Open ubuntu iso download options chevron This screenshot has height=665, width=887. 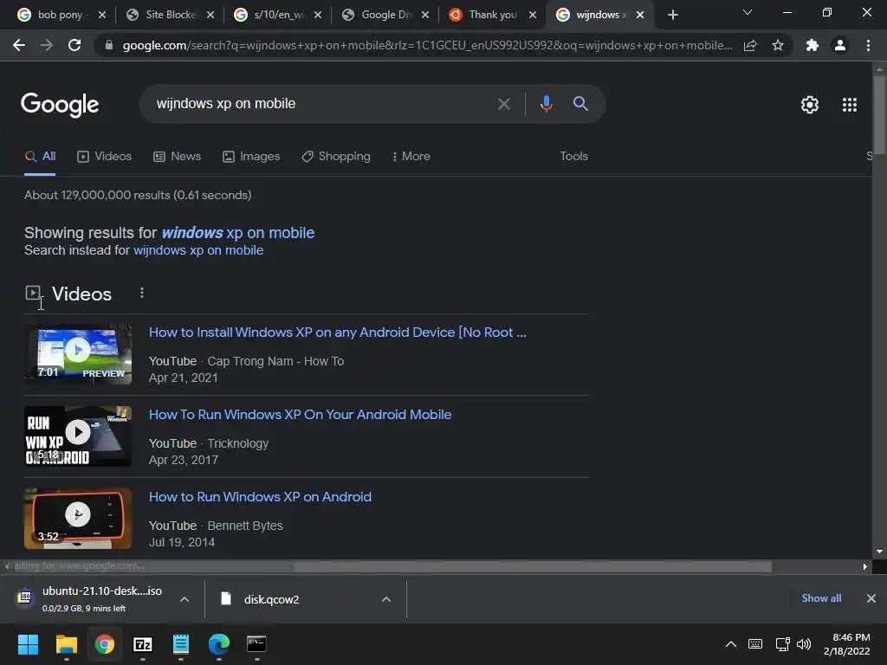pyautogui.click(x=185, y=599)
